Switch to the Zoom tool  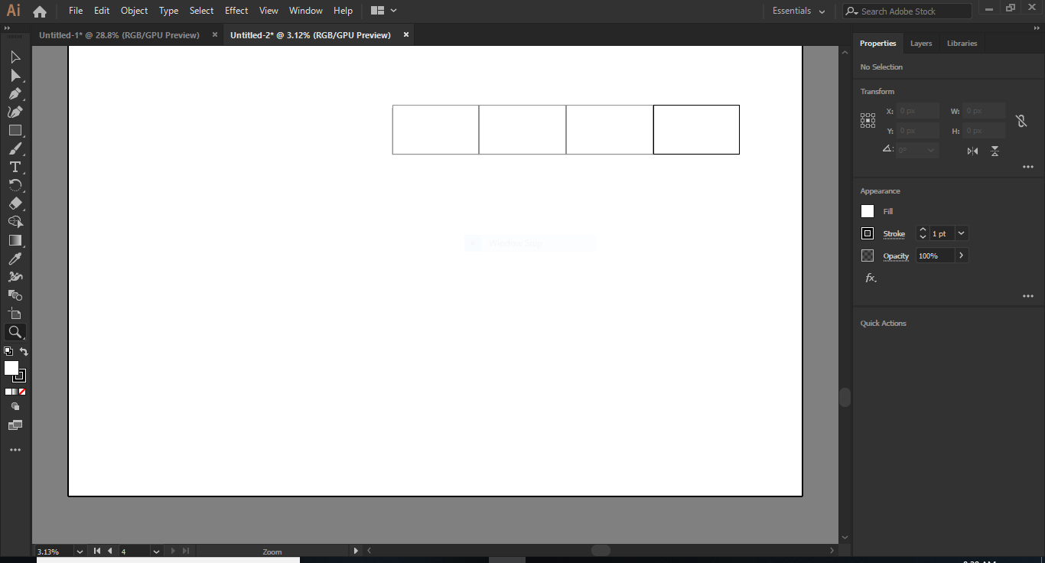[15, 331]
